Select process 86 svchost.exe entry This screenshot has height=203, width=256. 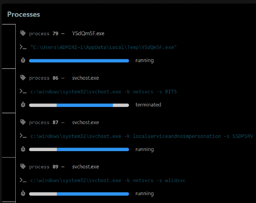tap(85, 78)
